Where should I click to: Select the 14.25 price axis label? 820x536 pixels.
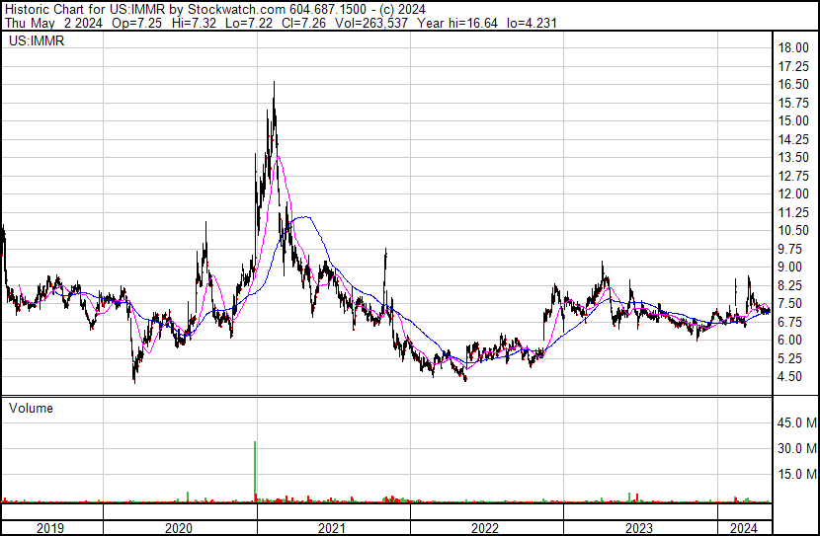click(793, 139)
